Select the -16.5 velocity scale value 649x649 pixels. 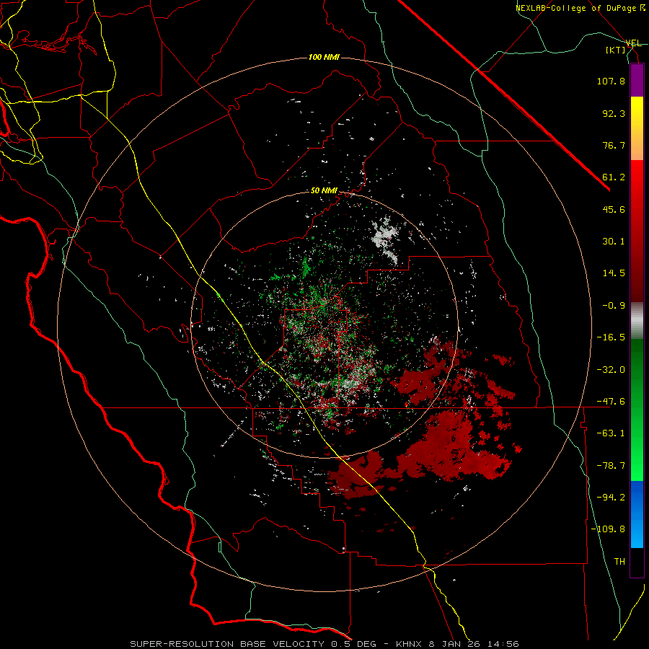611,337
